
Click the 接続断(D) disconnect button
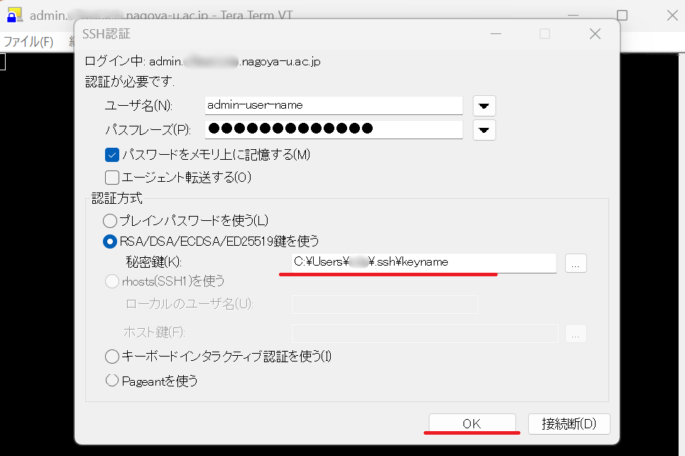(x=569, y=423)
